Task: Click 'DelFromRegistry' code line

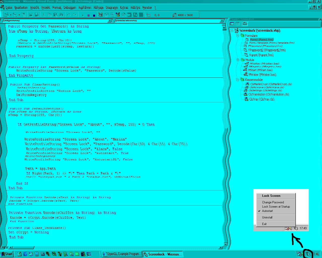Action: 31,95
